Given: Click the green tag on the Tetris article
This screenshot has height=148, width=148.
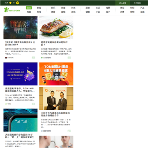Looking at the screenshot, I should tap(33, 58).
